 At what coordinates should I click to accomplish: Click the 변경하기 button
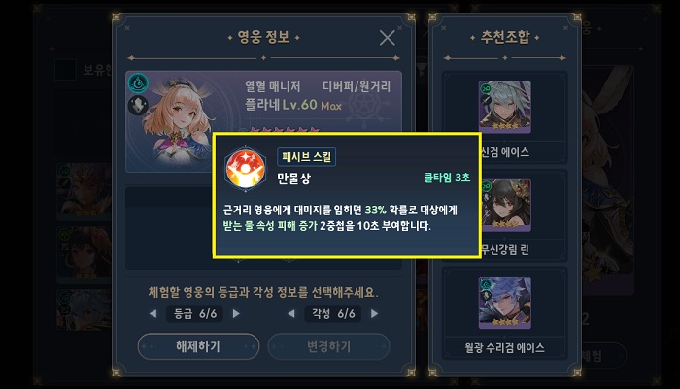click(328, 346)
